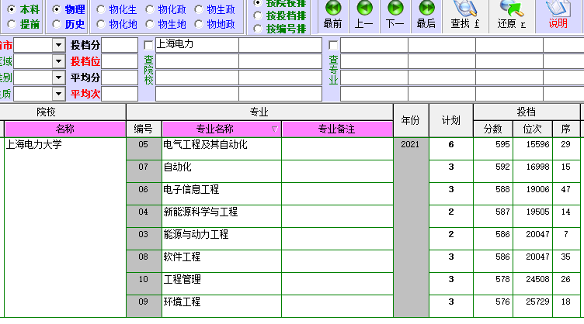Viewport: 584px width, 324px height.
Task: Click major code 10 cell
Action: (144, 284)
